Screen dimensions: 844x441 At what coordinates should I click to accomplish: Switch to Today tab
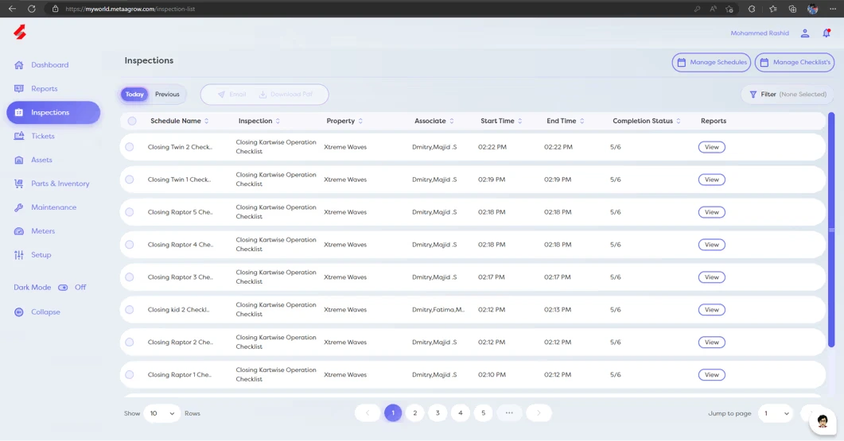[x=134, y=94]
